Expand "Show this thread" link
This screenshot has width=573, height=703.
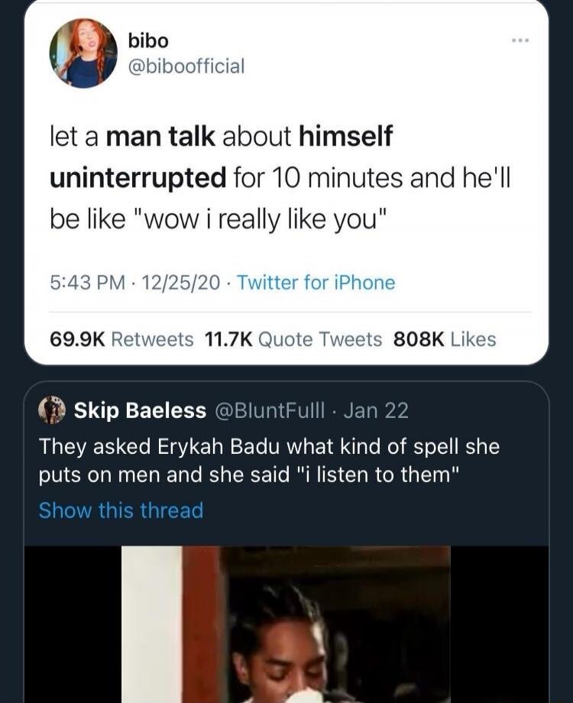(x=121, y=510)
